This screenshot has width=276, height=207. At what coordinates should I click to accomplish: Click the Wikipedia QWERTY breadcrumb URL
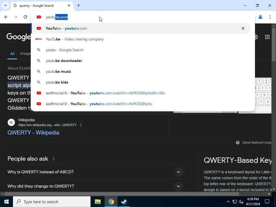47,125
